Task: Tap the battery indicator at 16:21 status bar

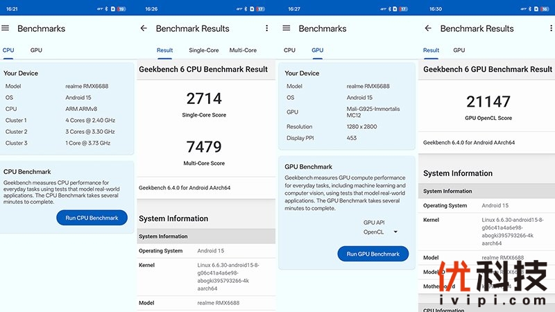Action: pyautogui.click(x=121, y=9)
